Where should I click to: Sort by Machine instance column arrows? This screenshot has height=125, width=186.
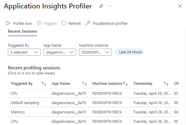[x=126, y=84]
